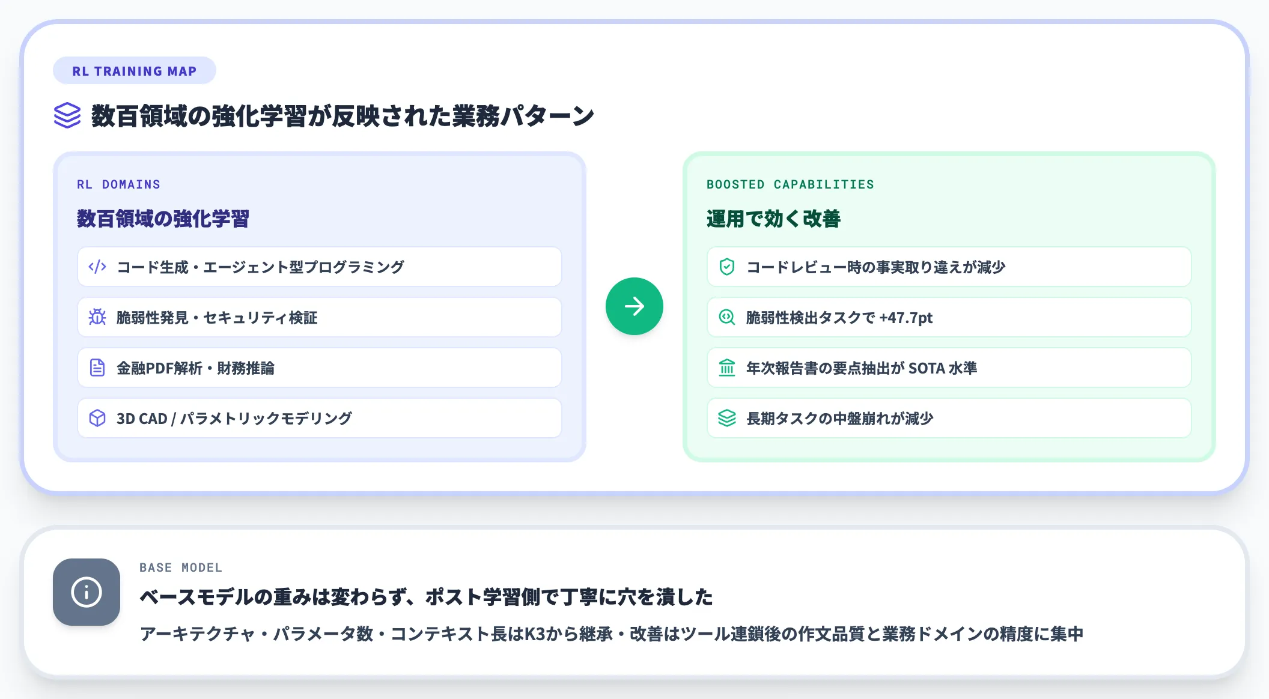Select the 金融PDF解析・財務推論 text
The image size is (1269, 699).
(195, 368)
